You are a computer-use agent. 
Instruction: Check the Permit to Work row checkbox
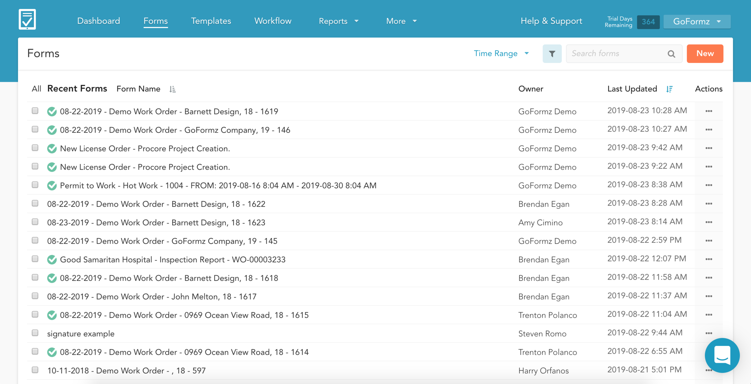coord(35,185)
